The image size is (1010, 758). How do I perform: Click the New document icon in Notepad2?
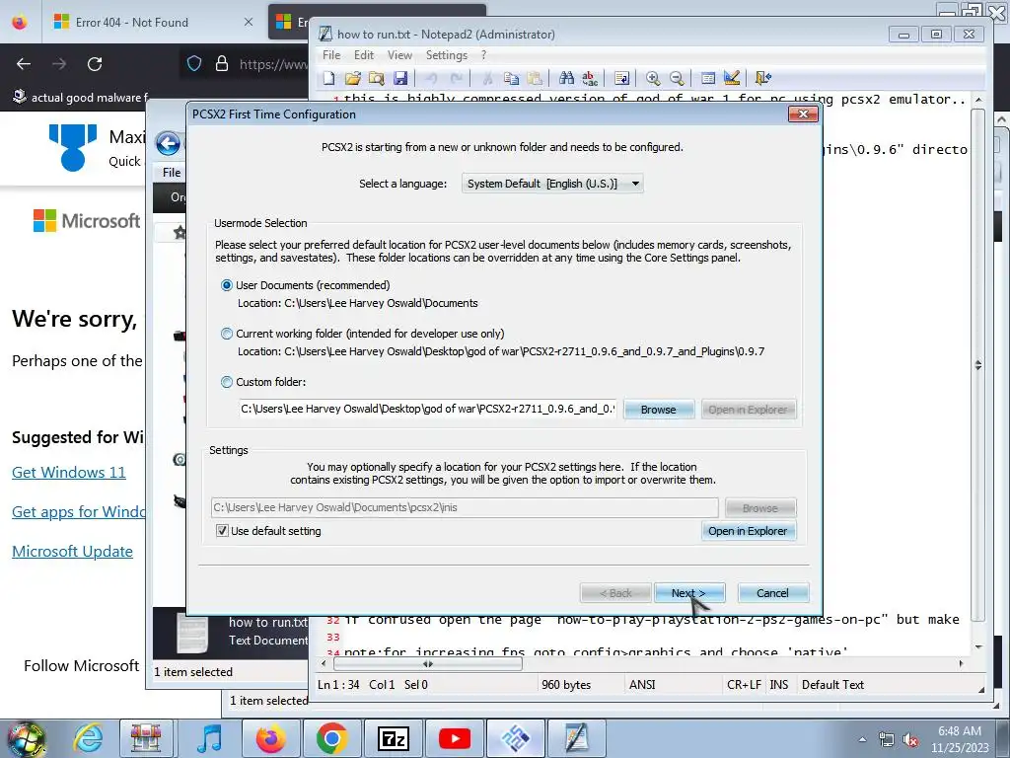329,78
